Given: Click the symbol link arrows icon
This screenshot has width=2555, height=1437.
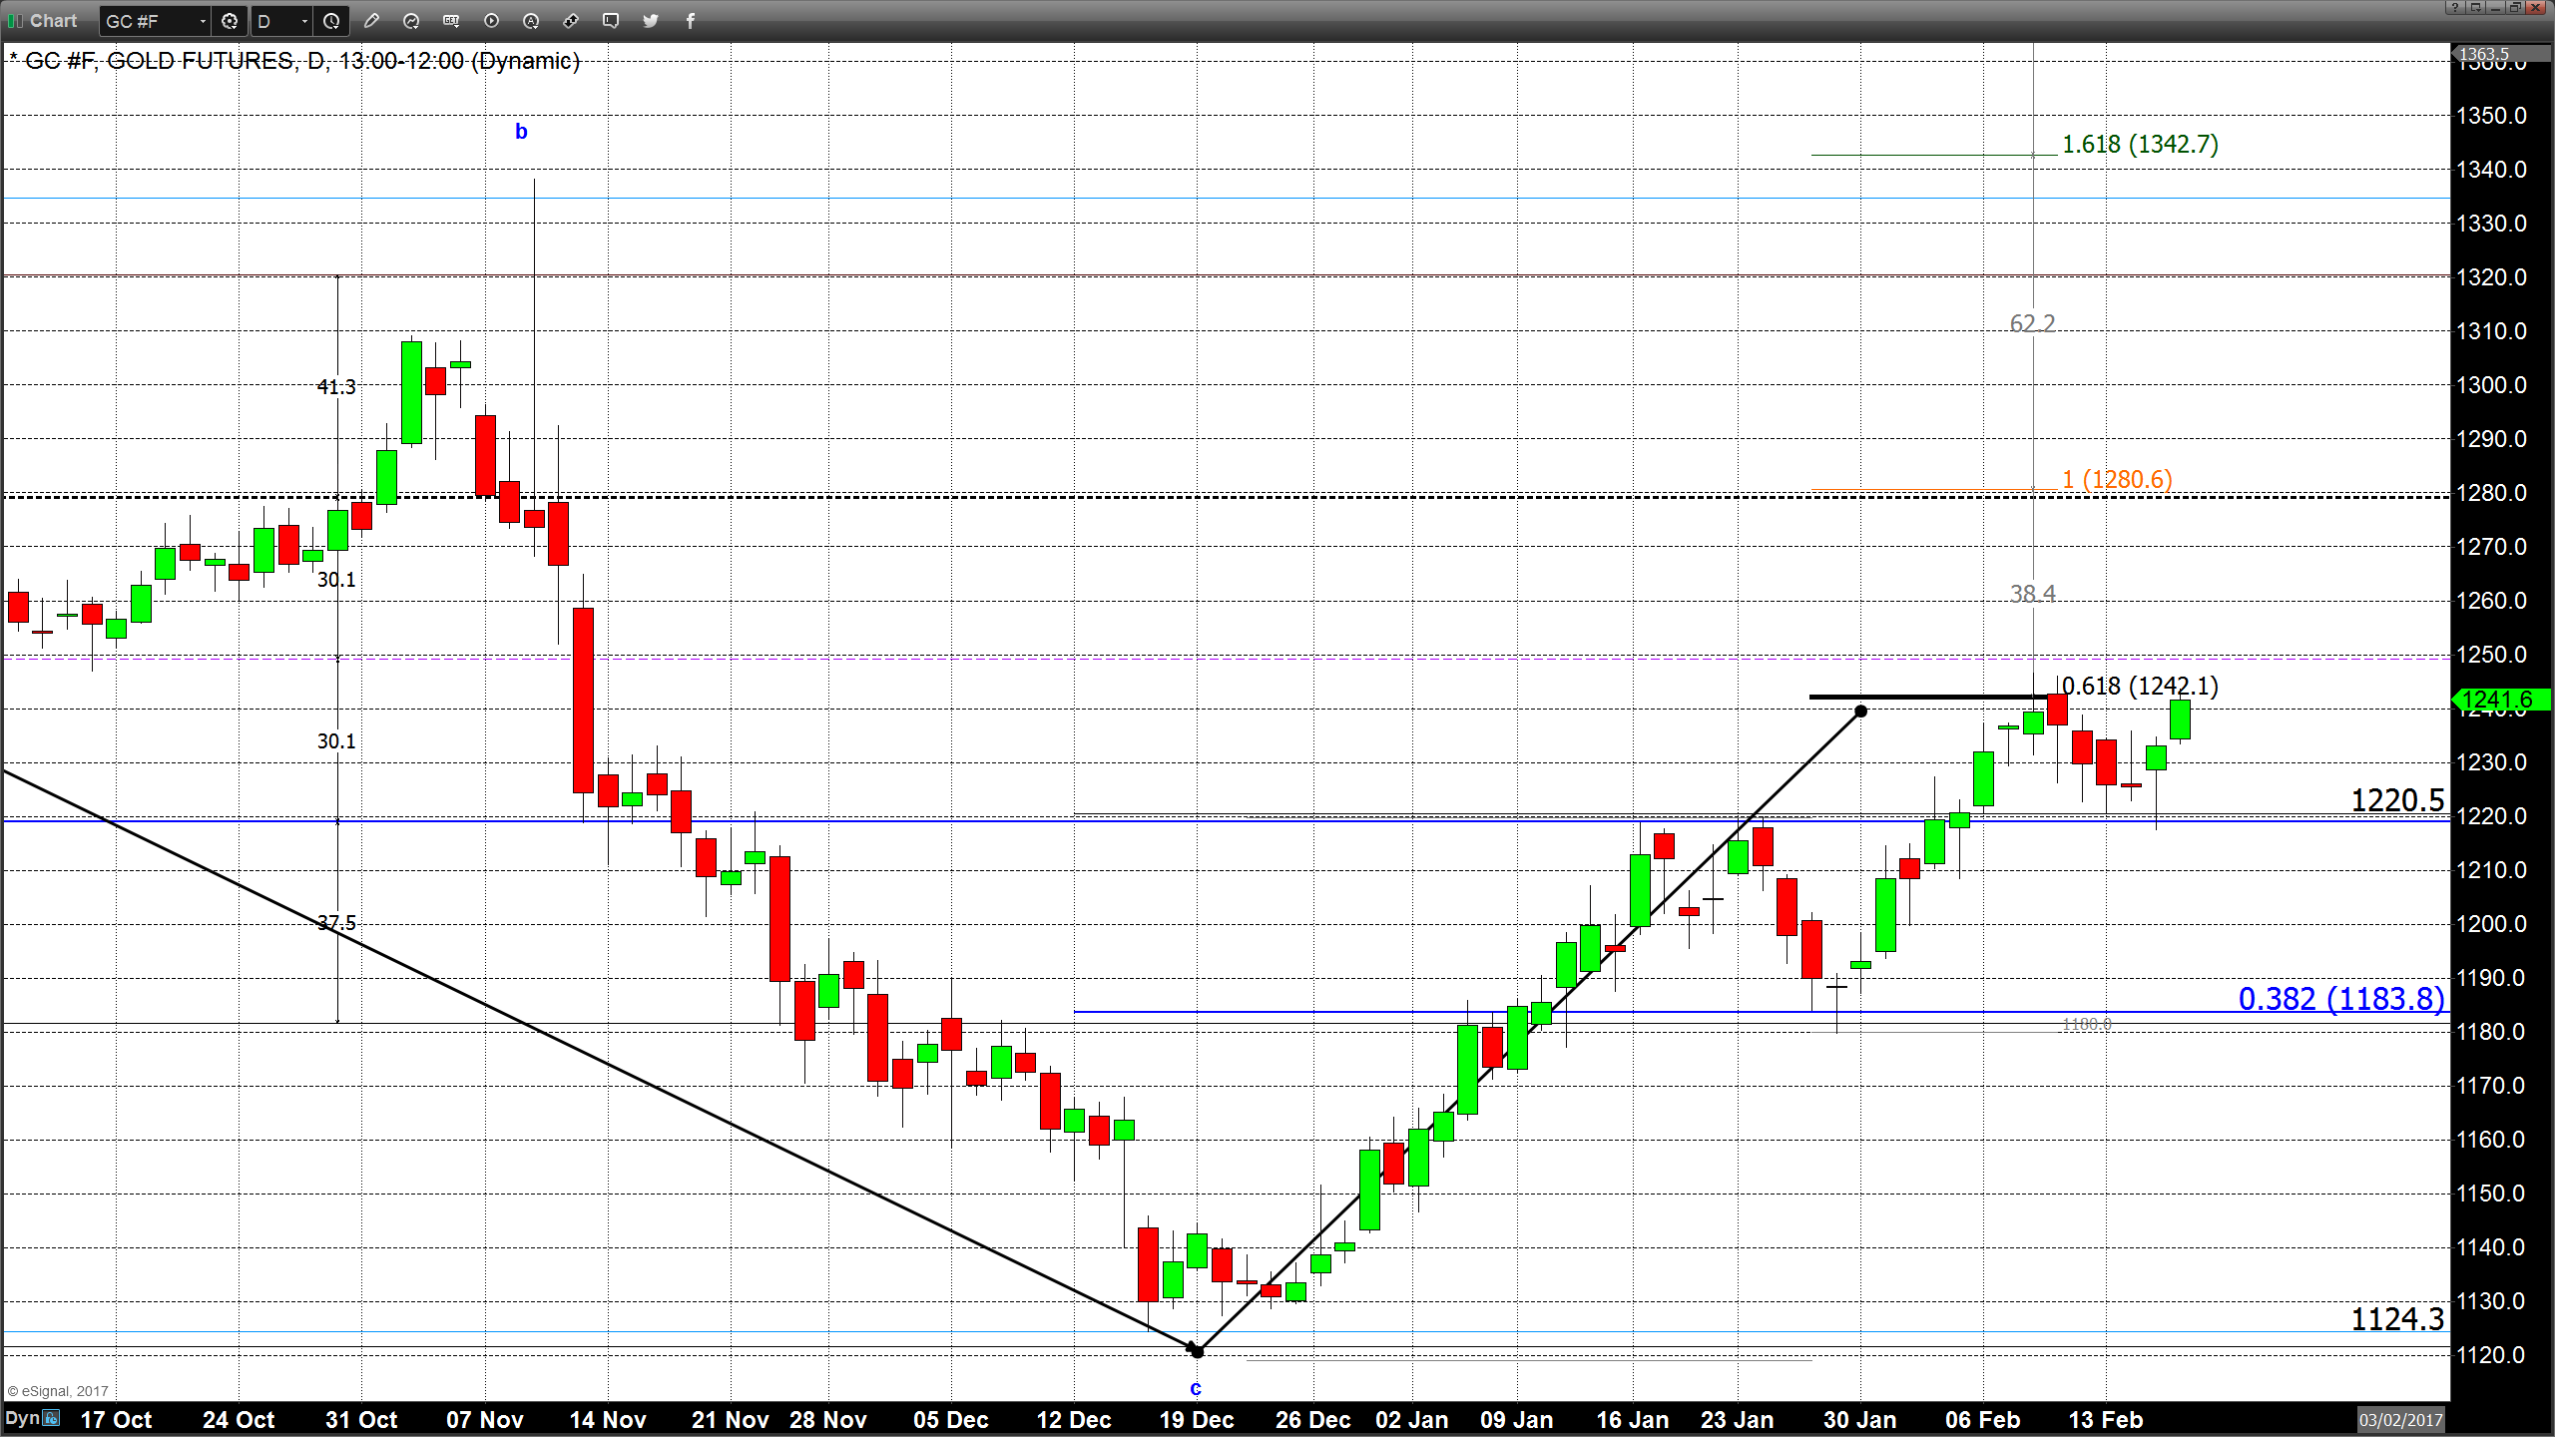Looking at the screenshot, I should [571, 21].
